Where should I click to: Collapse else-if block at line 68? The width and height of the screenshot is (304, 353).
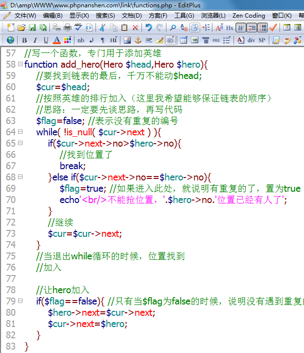pyautogui.click(x=20, y=176)
